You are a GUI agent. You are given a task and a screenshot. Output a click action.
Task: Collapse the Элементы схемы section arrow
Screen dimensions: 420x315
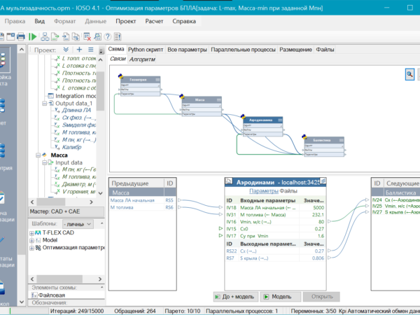point(101,287)
